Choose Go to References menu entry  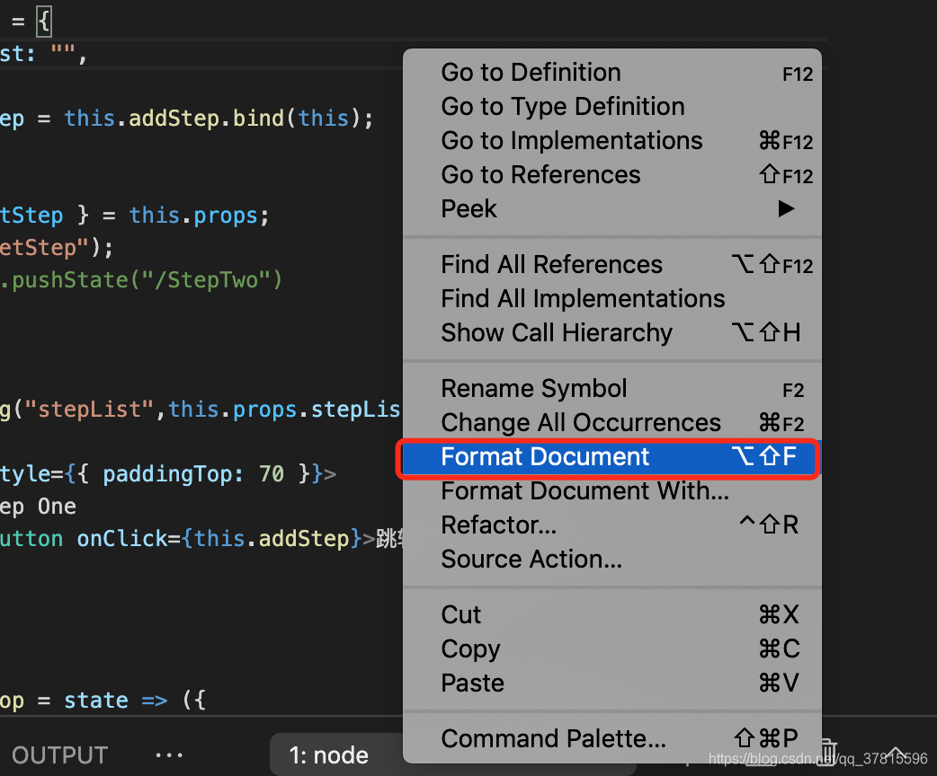(x=540, y=175)
